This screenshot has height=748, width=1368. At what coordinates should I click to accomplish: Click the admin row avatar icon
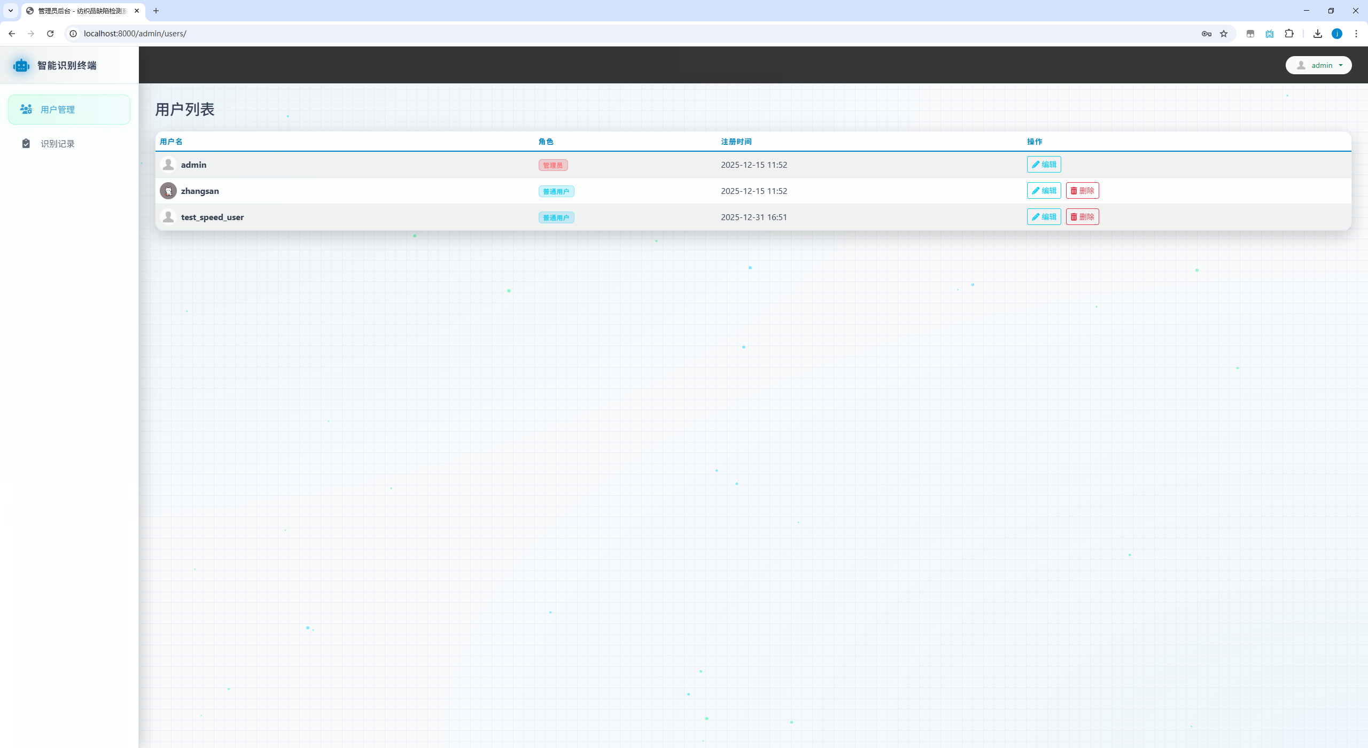pyautogui.click(x=168, y=165)
